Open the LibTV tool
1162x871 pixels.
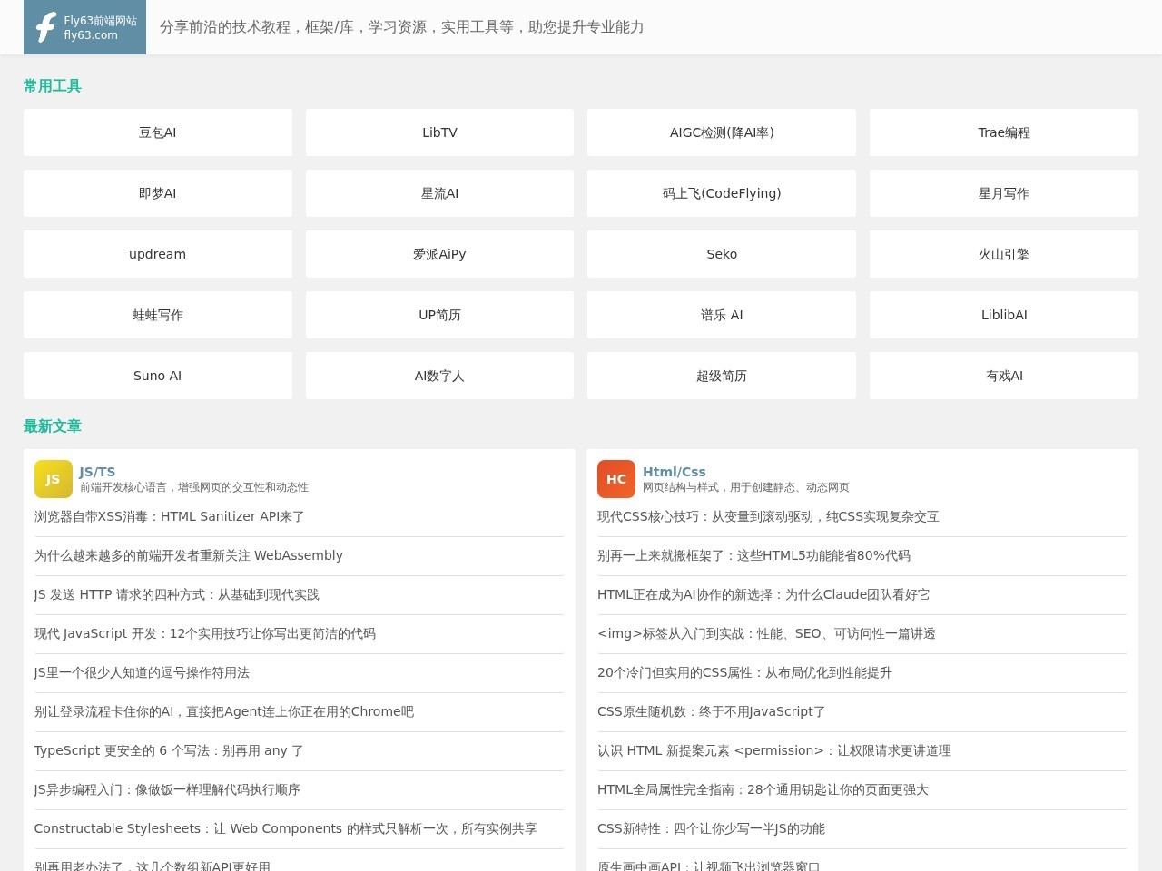point(439,132)
